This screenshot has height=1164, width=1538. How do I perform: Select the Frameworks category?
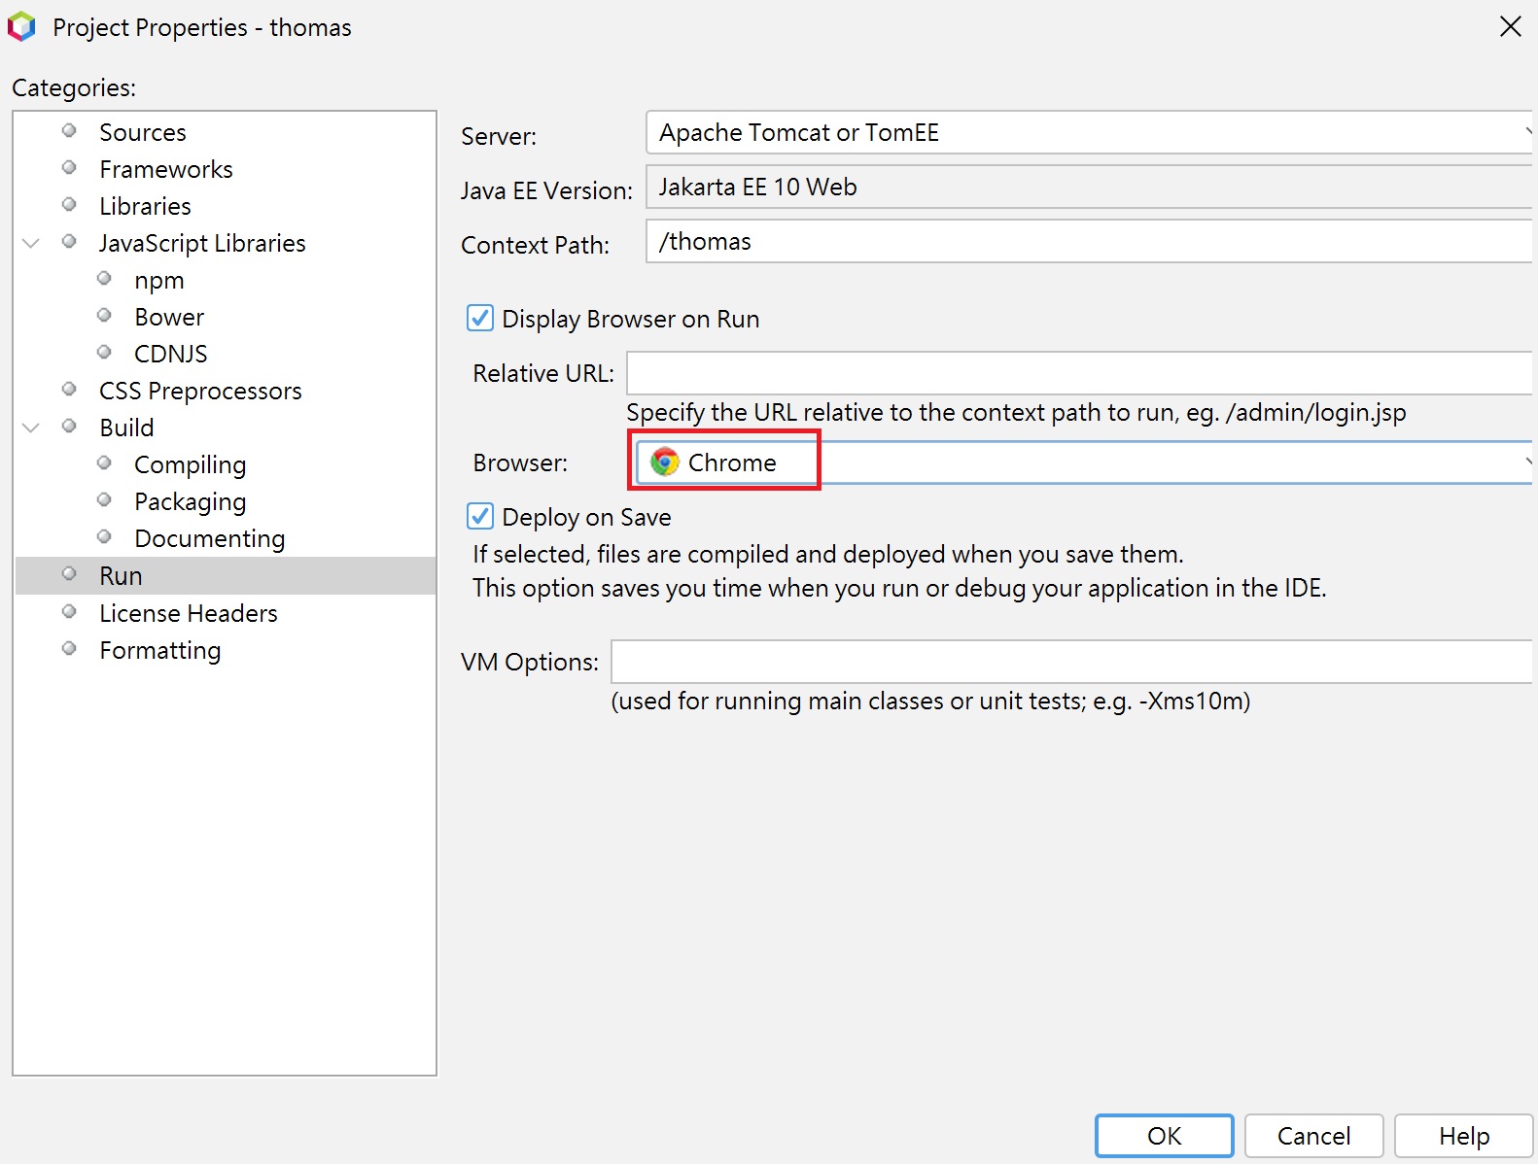165,169
